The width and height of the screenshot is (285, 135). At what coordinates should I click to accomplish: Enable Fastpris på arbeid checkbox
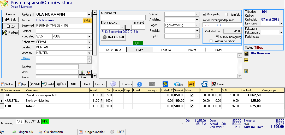tap(211, 41)
